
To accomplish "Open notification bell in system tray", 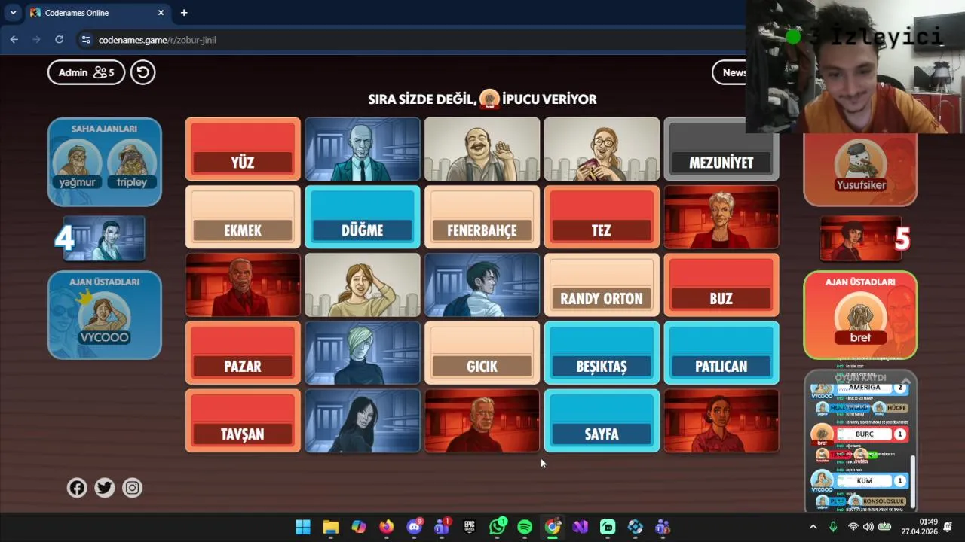I will 948,527.
